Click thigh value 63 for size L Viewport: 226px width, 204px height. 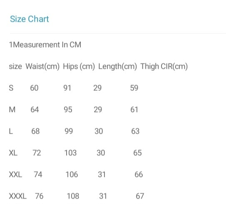click(135, 131)
